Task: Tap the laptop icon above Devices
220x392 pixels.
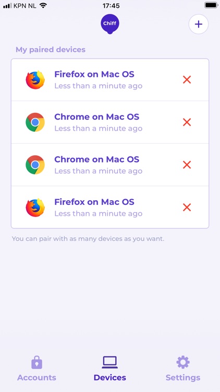Action: coord(110,362)
